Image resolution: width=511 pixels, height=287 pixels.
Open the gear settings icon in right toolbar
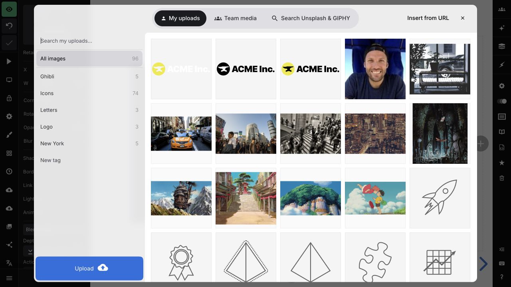[502, 86]
